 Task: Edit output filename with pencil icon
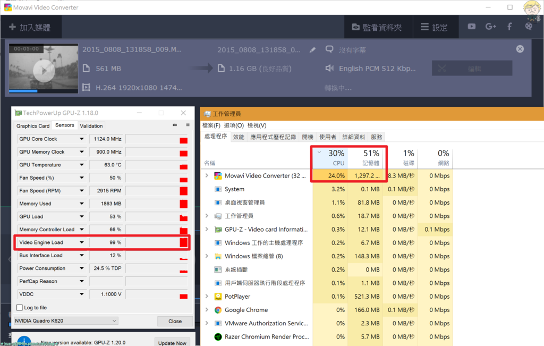coord(312,50)
